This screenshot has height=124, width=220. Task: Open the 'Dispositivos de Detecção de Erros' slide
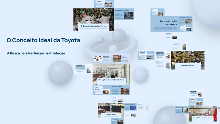(x=163, y=55)
